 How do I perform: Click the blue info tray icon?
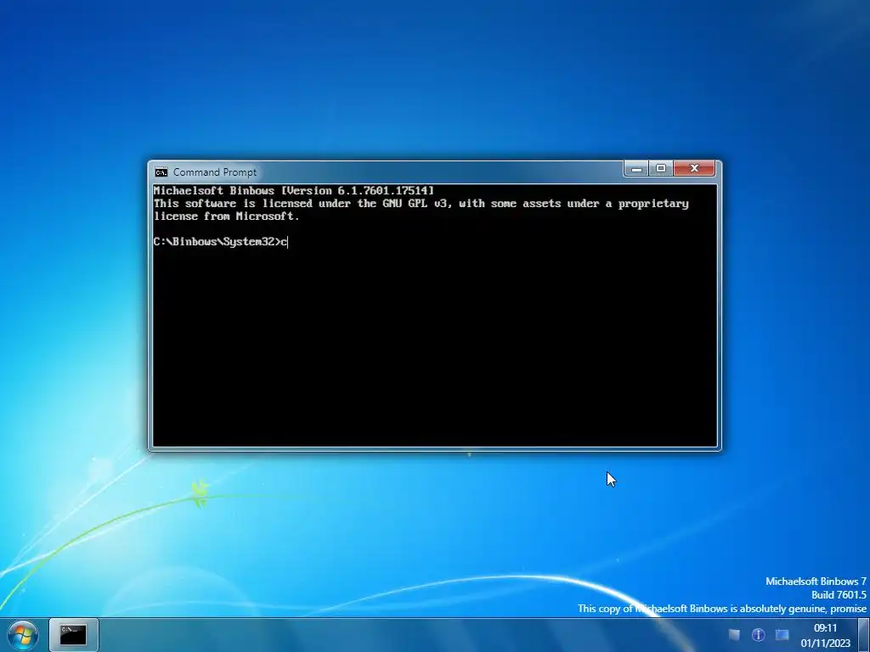point(758,635)
